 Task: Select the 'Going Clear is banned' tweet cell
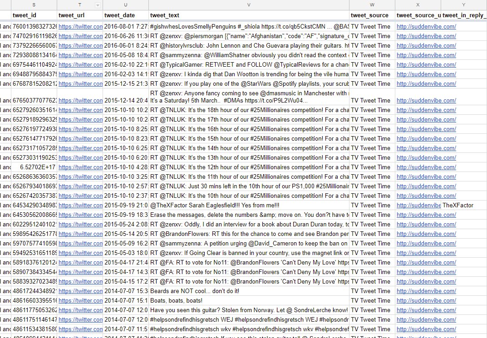[x=249, y=253]
